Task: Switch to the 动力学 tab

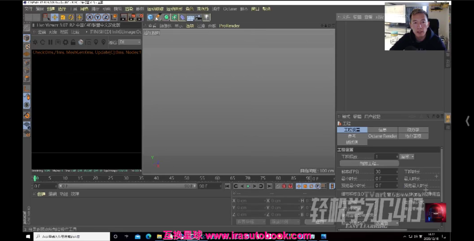Action: tap(413, 130)
